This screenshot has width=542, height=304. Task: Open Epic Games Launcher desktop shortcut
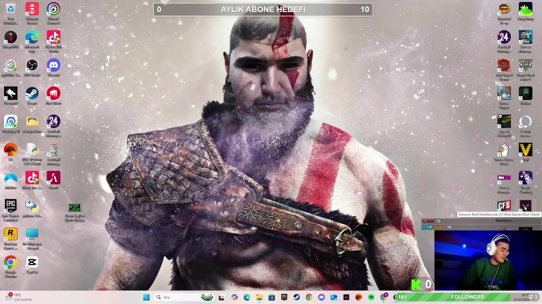(11, 210)
